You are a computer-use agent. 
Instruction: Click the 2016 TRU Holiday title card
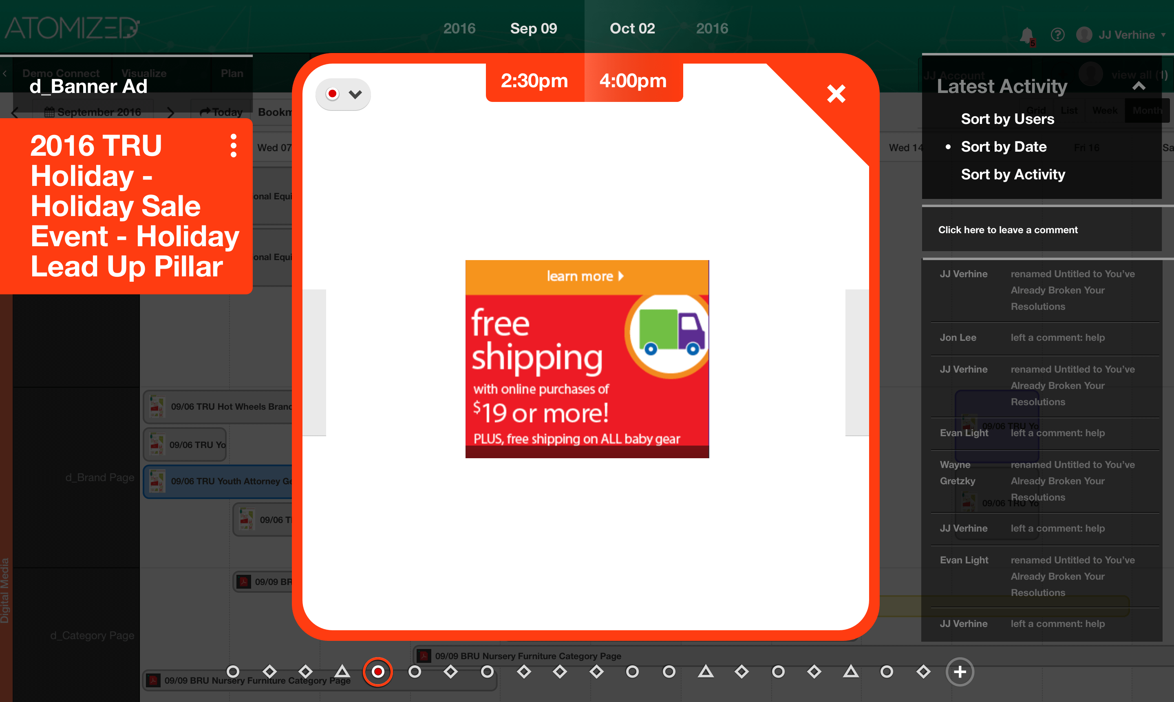coord(126,206)
